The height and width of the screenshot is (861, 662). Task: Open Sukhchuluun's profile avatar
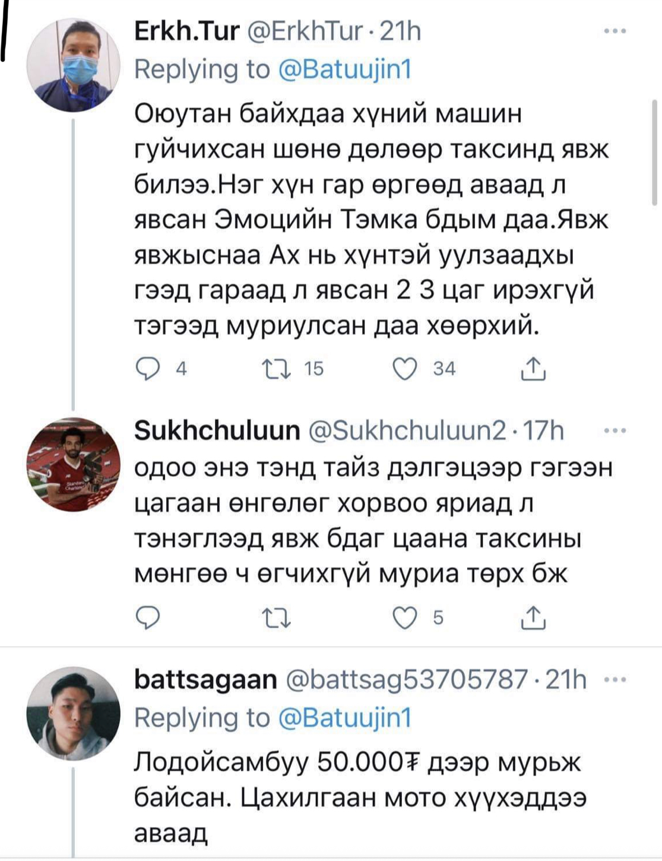click(x=74, y=464)
